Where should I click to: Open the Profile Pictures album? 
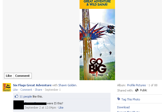136,85
